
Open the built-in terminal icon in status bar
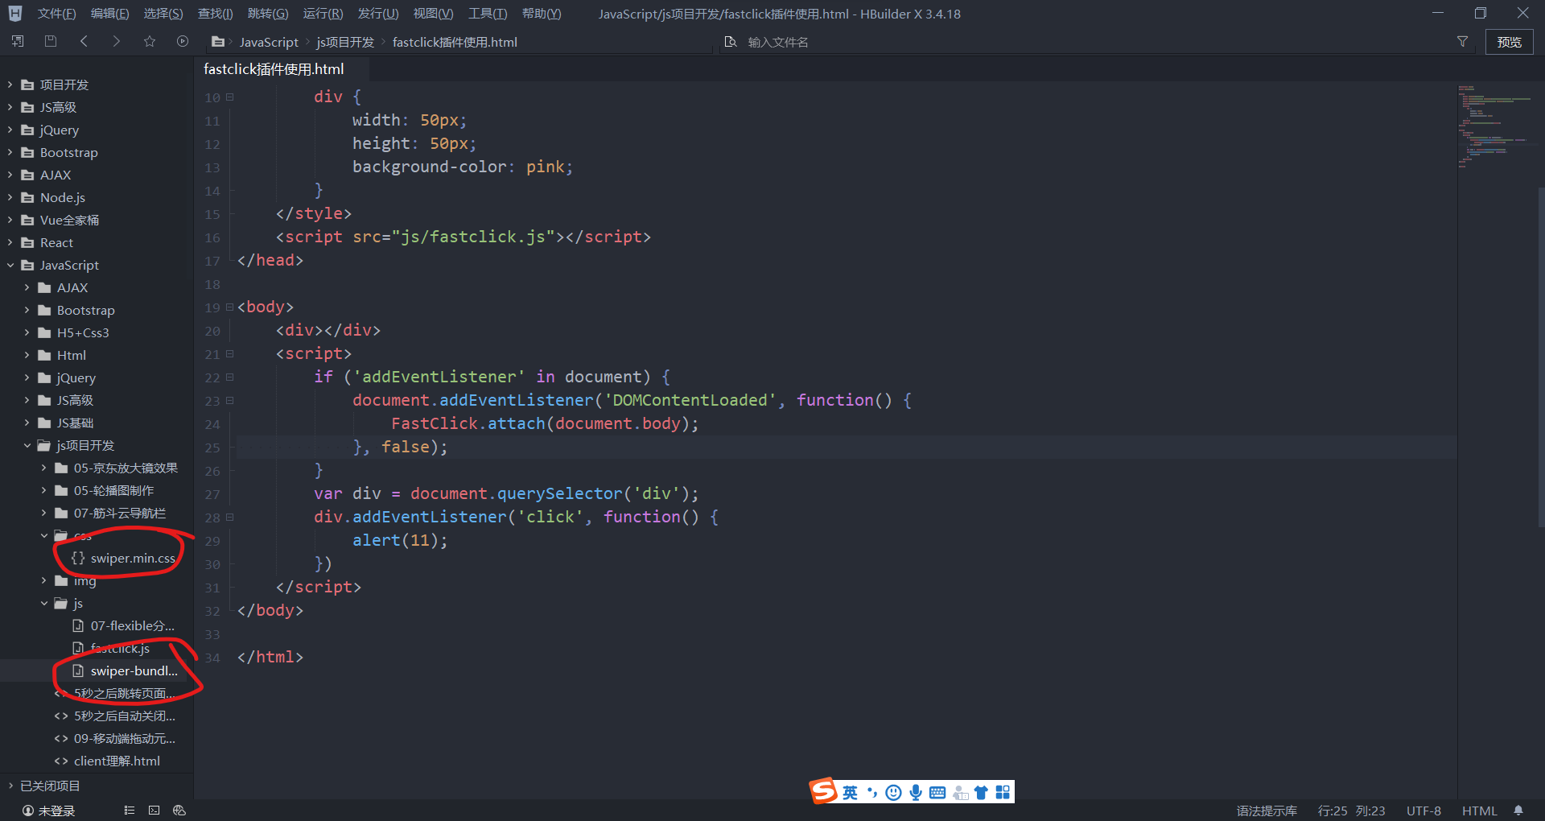pyautogui.click(x=154, y=811)
